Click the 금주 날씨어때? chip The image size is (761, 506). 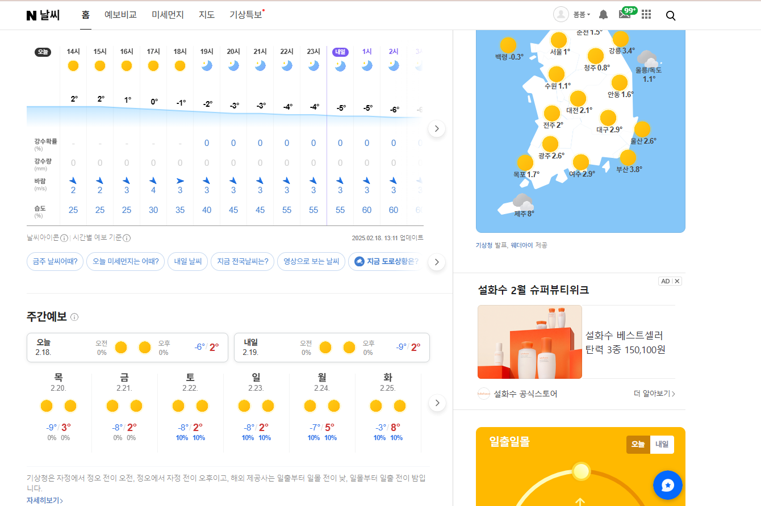click(x=55, y=262)
